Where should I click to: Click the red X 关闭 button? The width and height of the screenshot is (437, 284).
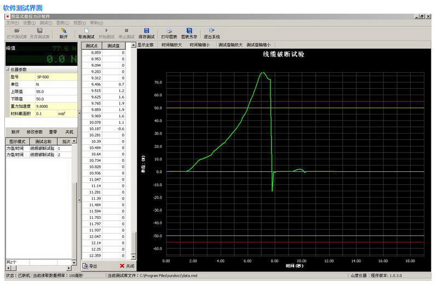pos(127,266)
